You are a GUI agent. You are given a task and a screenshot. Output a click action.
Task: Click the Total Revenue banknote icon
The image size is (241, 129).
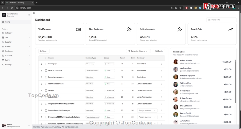coord(78,29)
